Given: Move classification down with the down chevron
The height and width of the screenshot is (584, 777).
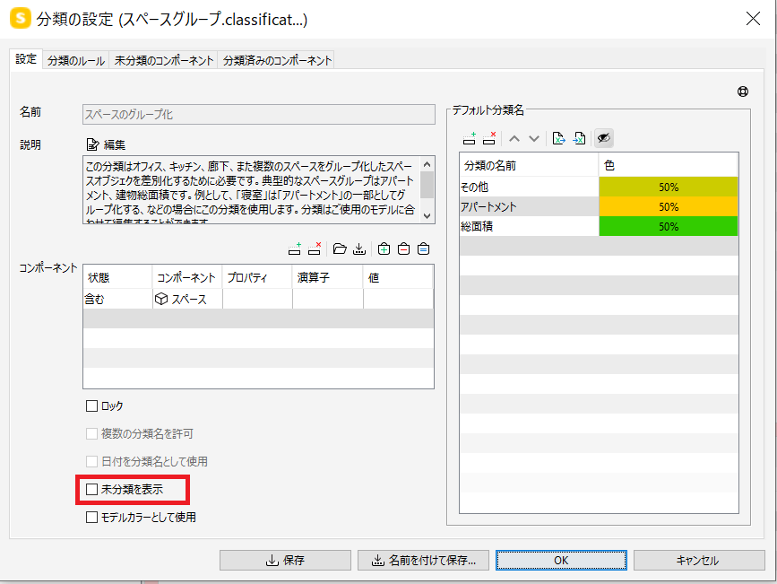Looking at the screenshot, I should 534,138.
